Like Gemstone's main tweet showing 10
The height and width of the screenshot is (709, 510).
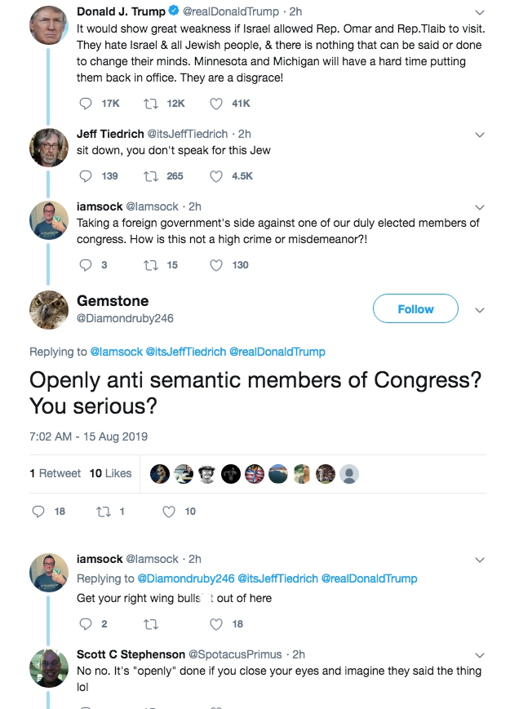[169, 512]
